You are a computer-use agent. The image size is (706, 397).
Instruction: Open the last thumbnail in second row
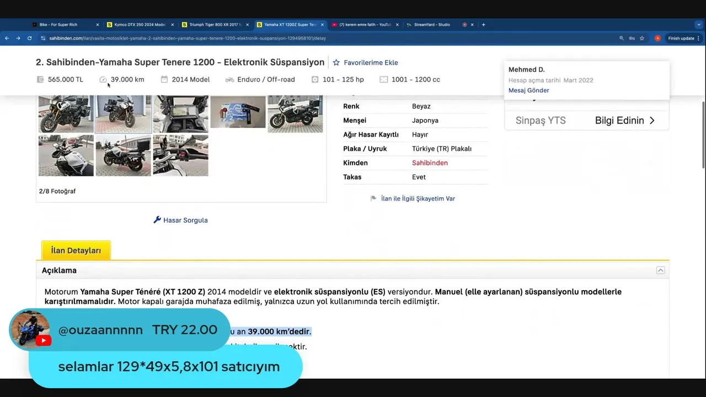coord(181,155)
